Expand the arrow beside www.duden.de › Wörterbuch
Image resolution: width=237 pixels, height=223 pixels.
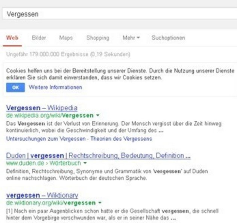click(x=85, y=163)
